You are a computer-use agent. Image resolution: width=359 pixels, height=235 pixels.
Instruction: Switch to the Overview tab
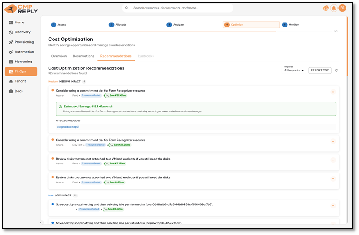[x=59, y=56]
